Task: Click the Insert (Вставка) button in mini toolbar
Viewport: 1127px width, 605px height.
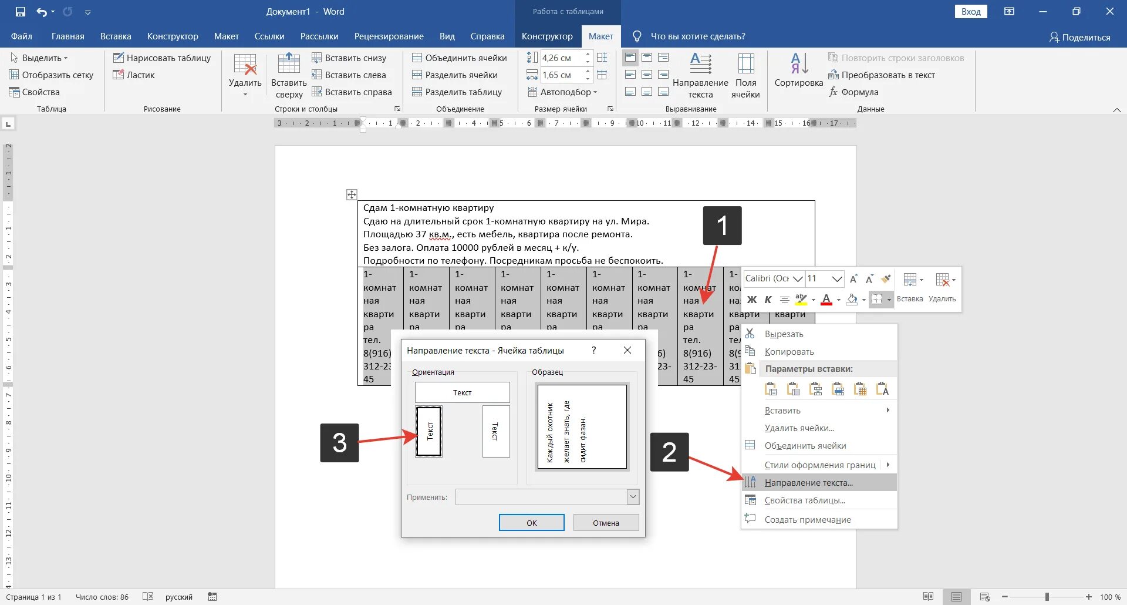Action: tap(910, 287)
